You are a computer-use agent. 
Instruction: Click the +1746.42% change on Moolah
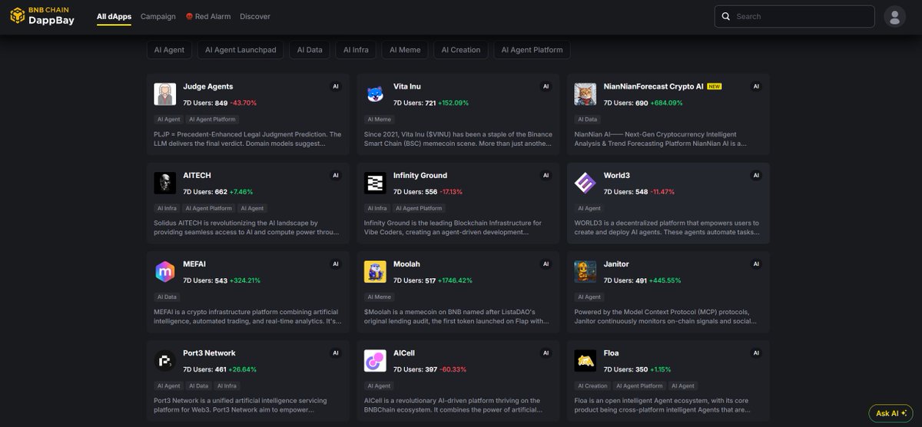pos(455,281)
